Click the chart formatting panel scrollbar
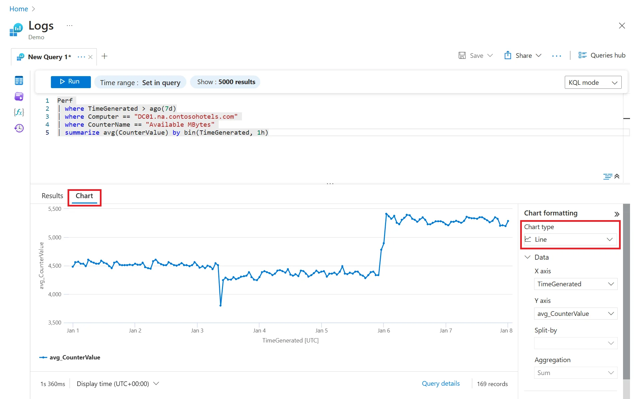The height and width of the screenshot is (399, 639). click(626, 291)
